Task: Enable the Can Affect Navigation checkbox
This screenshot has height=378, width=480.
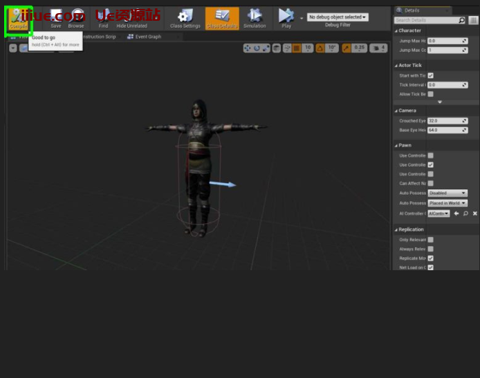Action: (x=430, y=183)
